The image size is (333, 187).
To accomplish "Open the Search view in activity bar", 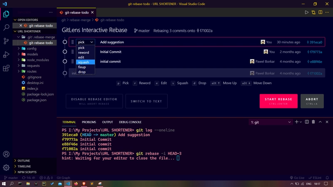I will click(6, 27).
